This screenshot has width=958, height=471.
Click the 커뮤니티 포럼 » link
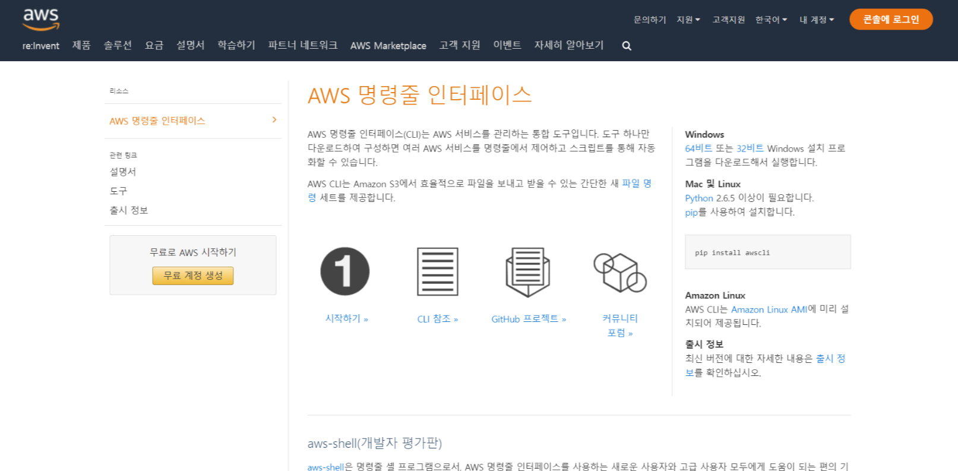tap(620, 325)
